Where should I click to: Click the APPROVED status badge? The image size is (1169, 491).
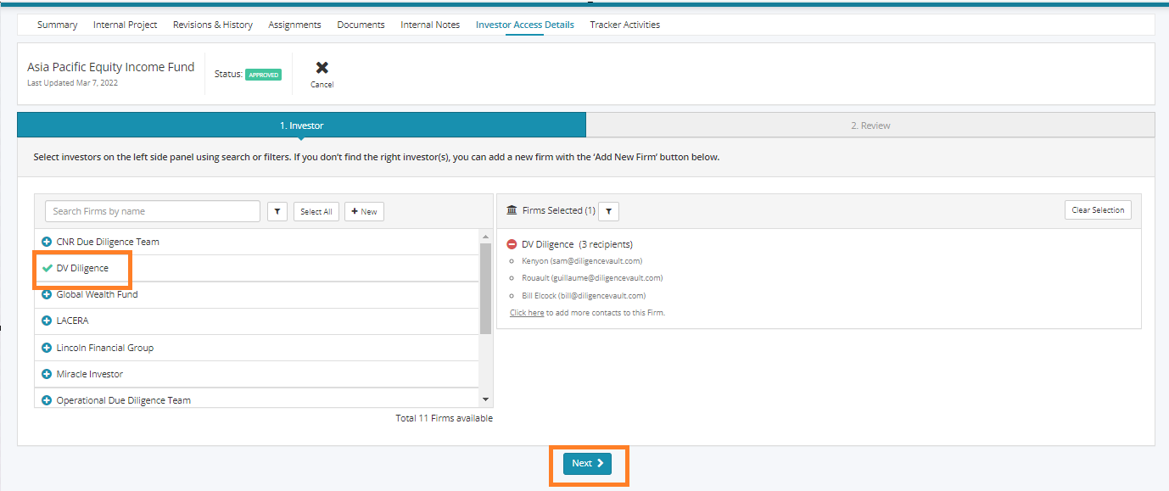click(263, 75)
